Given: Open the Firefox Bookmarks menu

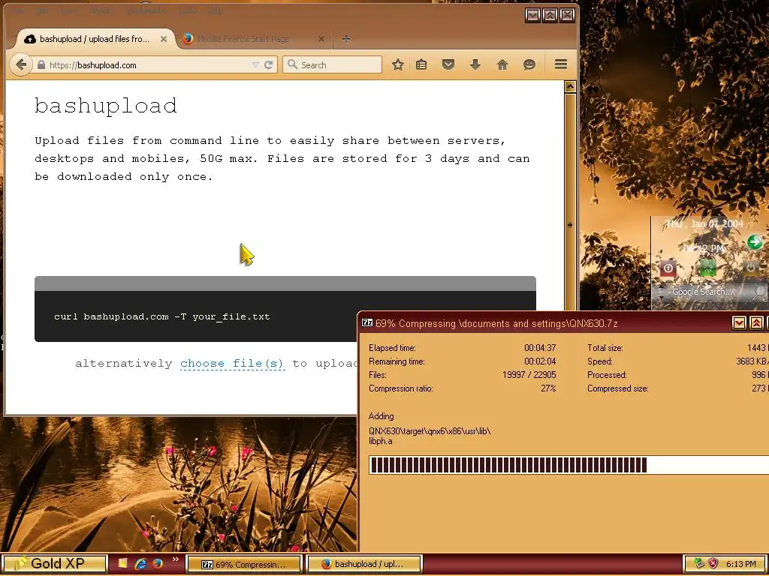Looking at the screenshot, I should (x=146, y=10).
